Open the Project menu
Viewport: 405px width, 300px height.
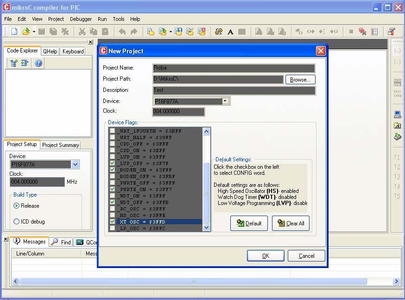pyautogui.click(x=56, y=19)
